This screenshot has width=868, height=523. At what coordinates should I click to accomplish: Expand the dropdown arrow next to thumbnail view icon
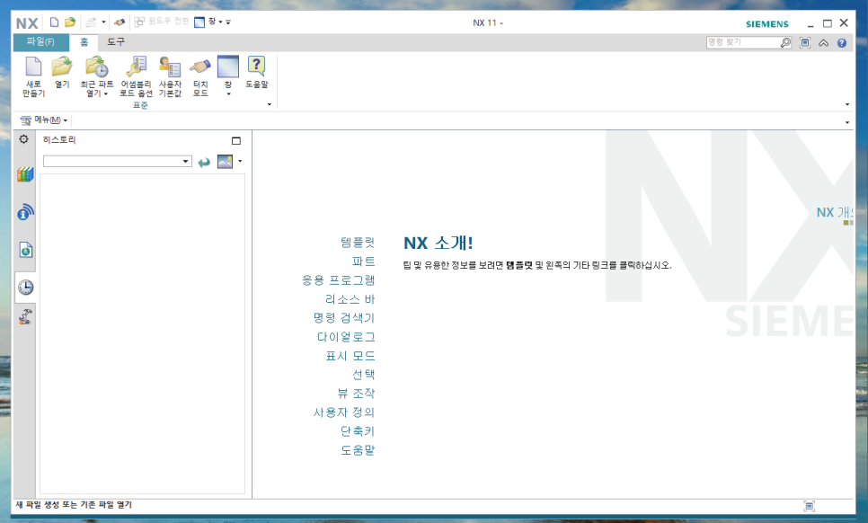tap(240, 161)
